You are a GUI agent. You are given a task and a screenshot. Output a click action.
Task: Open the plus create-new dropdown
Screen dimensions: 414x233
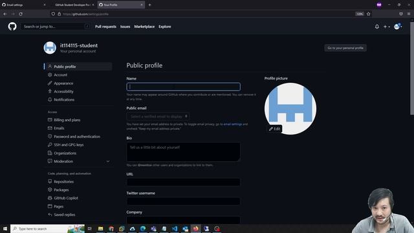point(387,27)
